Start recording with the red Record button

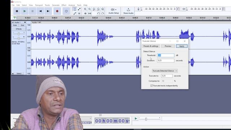(57, 11)
